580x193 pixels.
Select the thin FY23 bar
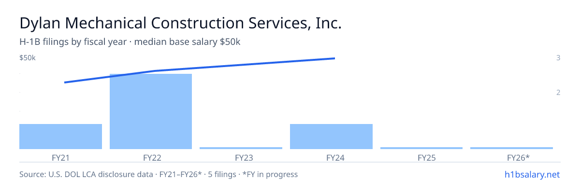point(241,148)
